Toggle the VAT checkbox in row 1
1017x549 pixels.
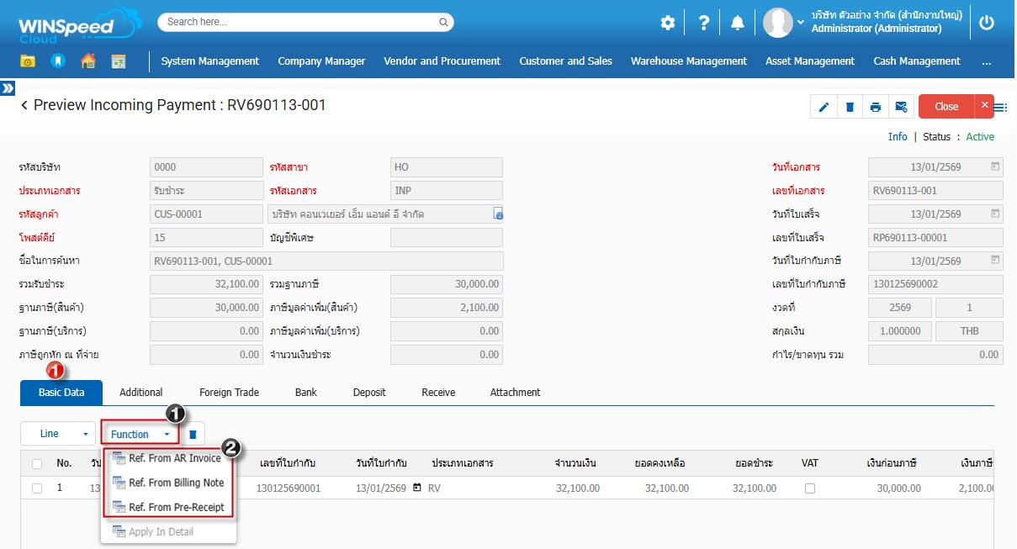pos(810,488)
